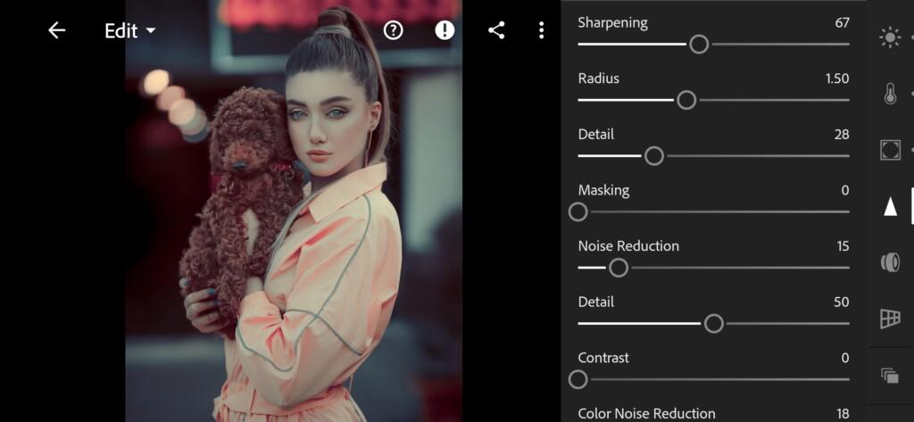Share the photo with the share icon
The width and height of the screenshot is (914, 422).
point(496,30)
